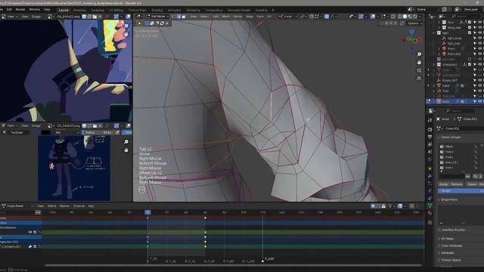
Task: Hide Point.001 light in the outliner
Action: point(479,54)
